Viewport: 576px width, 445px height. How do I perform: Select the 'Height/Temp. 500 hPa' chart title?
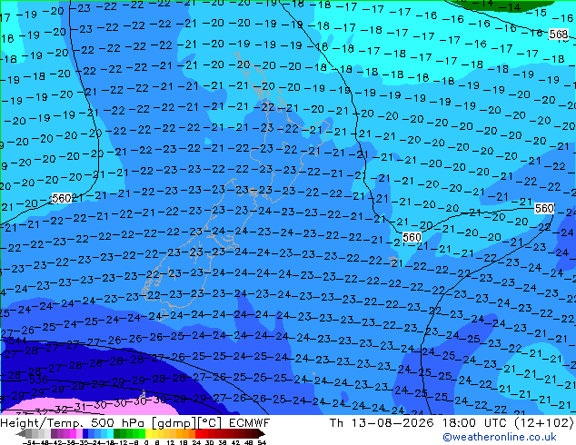click(74, 423)
